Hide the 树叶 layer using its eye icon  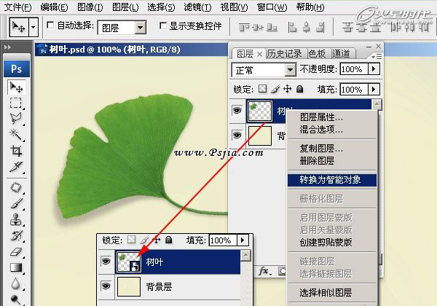[237, 111]
